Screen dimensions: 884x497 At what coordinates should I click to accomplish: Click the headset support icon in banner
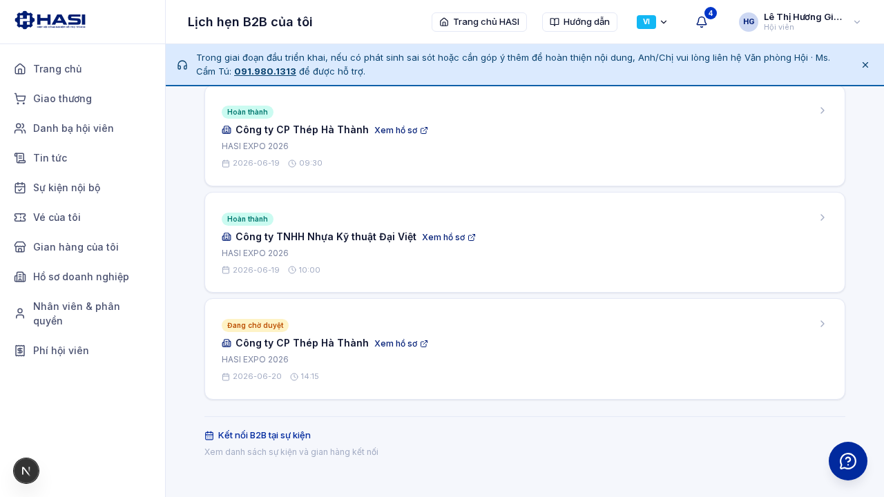point(182,65)
